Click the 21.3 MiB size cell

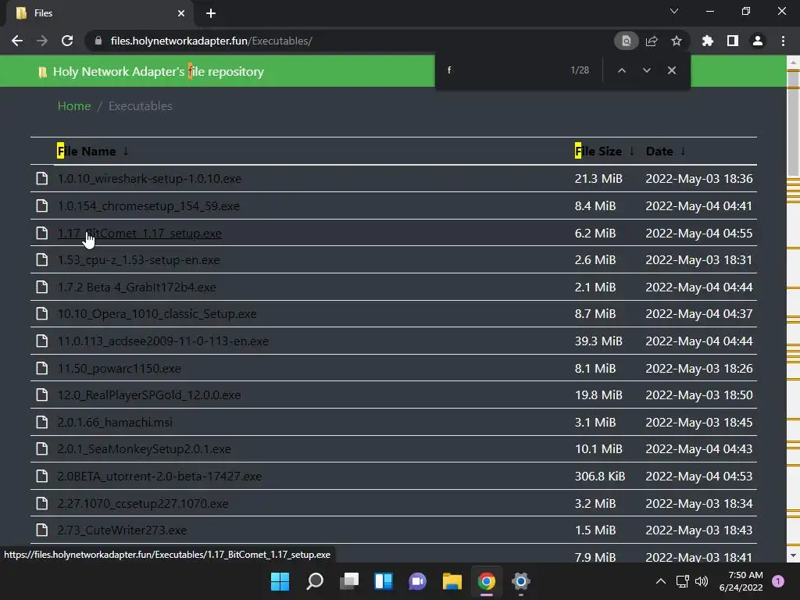[598, 179]
